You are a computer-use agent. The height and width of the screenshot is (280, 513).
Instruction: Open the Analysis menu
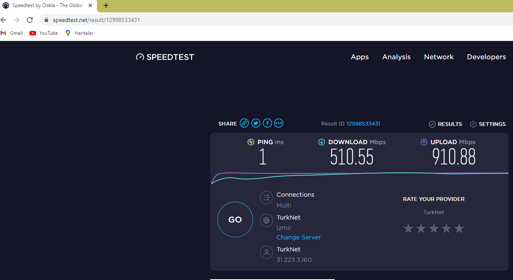point(396,57)
